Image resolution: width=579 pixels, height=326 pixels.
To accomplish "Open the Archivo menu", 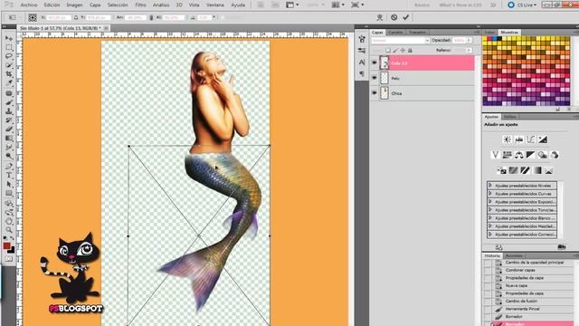I will [29, 5].
